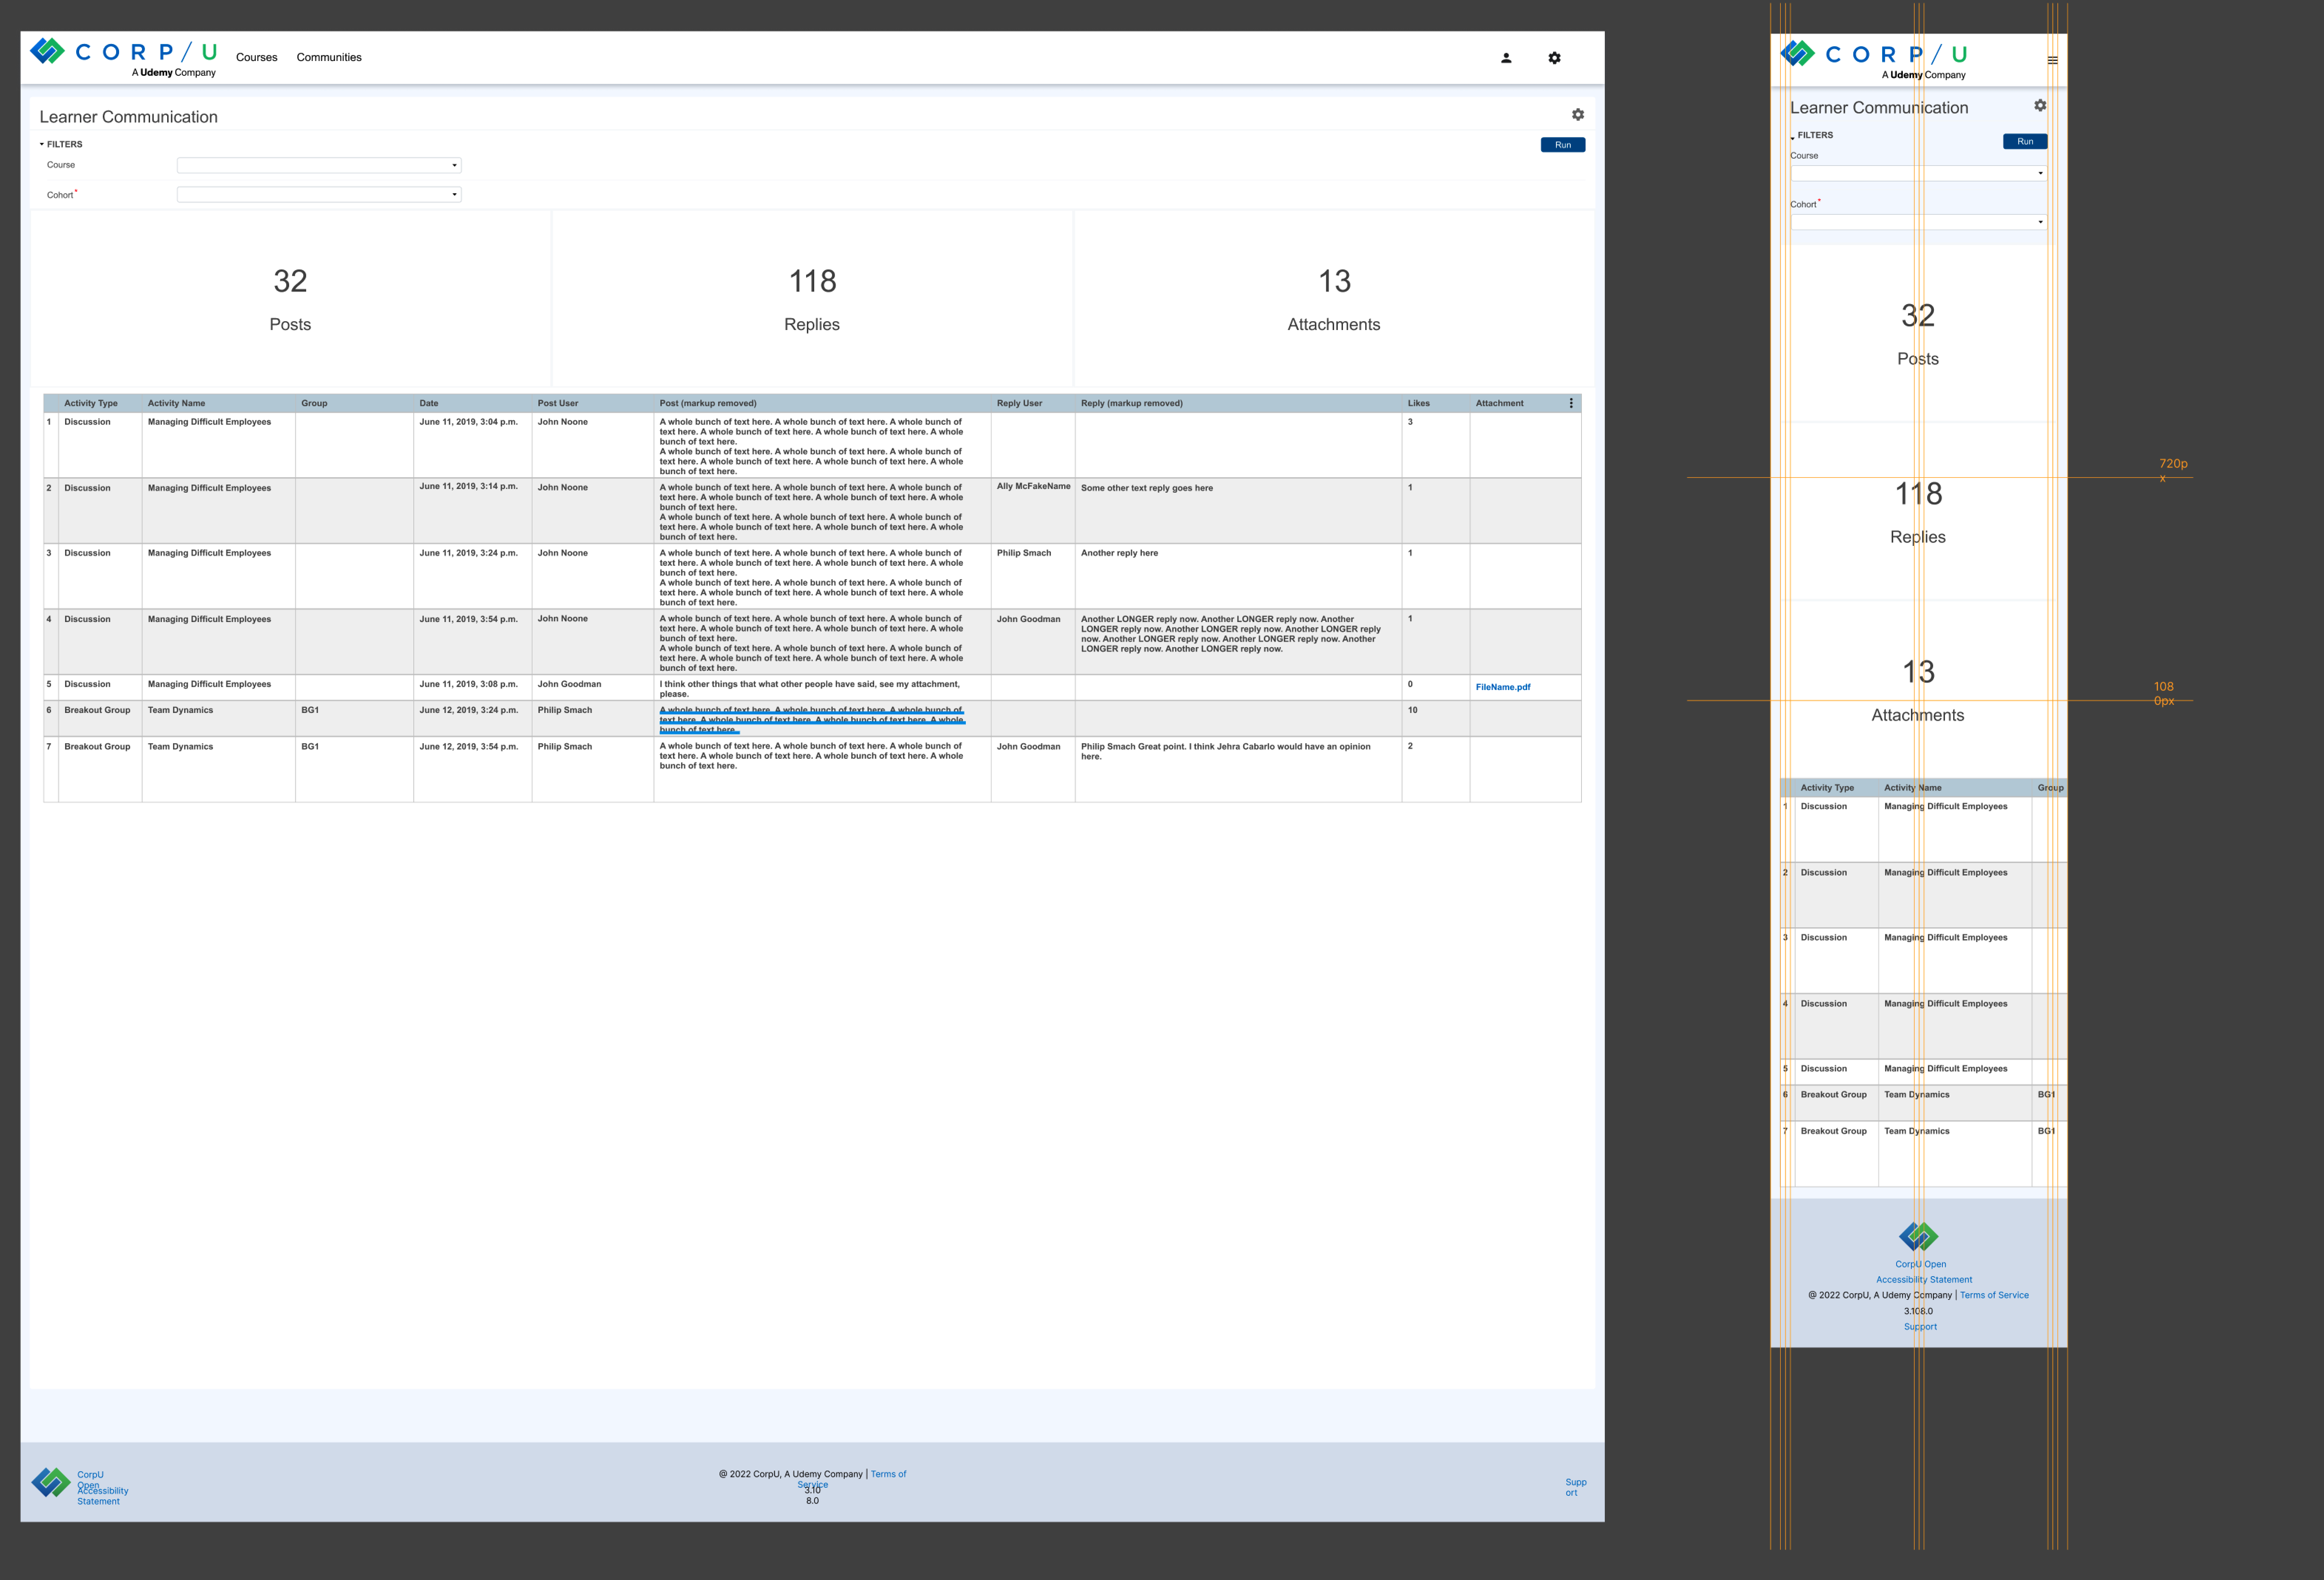Open the settings gear in desktop top navigation
This screenshot has width=2324, height=1580.
(x=1554, y=58)
